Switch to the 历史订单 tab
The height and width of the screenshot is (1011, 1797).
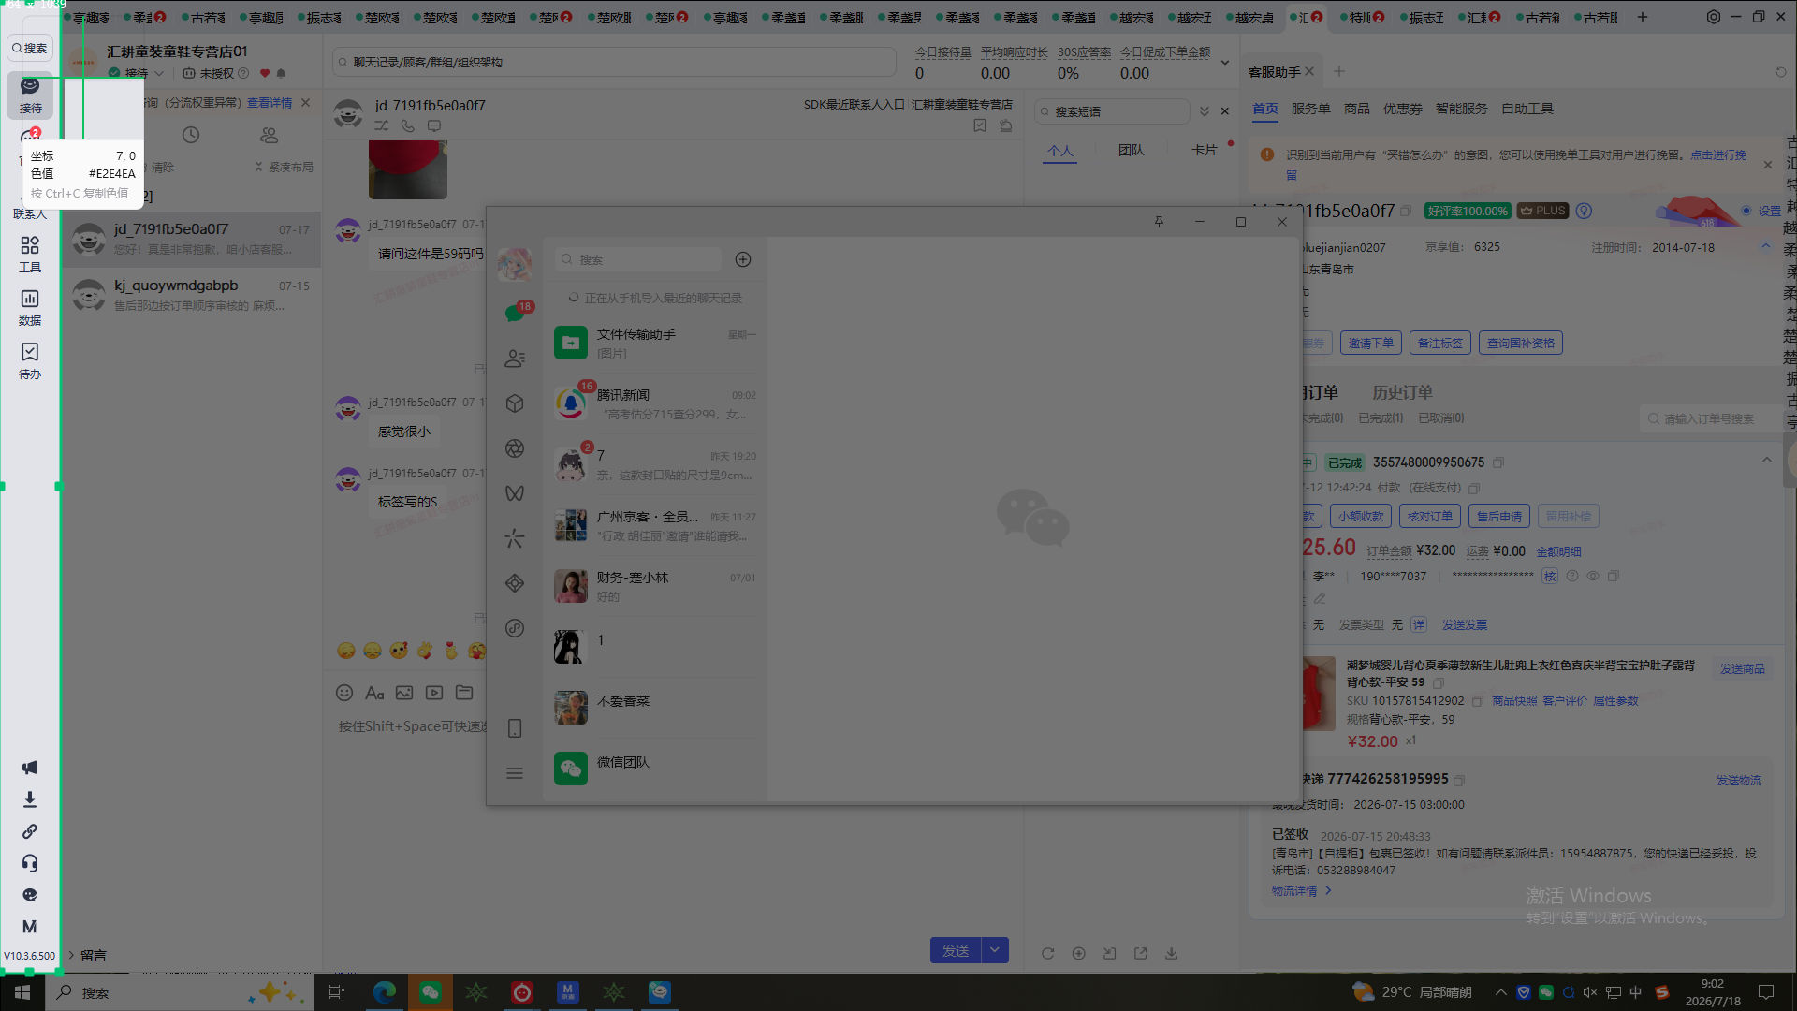coord(1402,392)
